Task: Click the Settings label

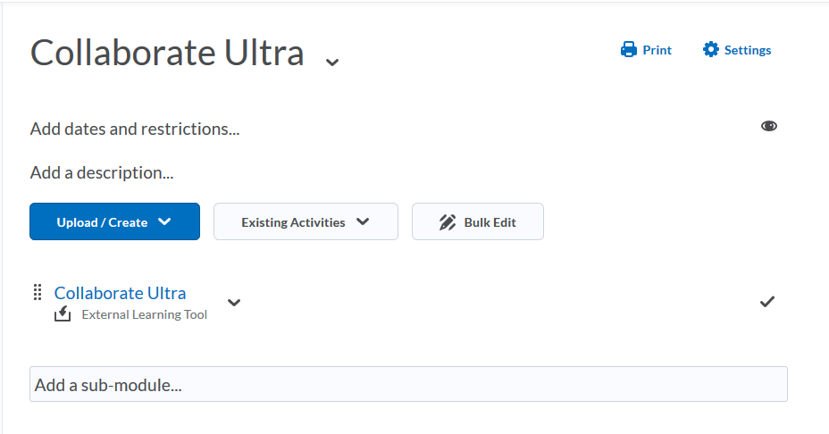Action: pos(748,50)
